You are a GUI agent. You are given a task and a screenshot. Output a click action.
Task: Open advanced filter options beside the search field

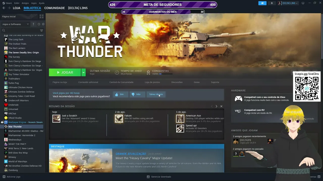[41, 30]
